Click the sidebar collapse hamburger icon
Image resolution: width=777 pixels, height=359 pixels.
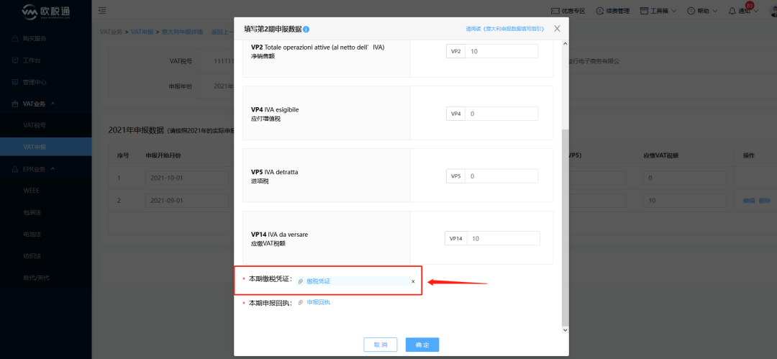click(102, 11)
